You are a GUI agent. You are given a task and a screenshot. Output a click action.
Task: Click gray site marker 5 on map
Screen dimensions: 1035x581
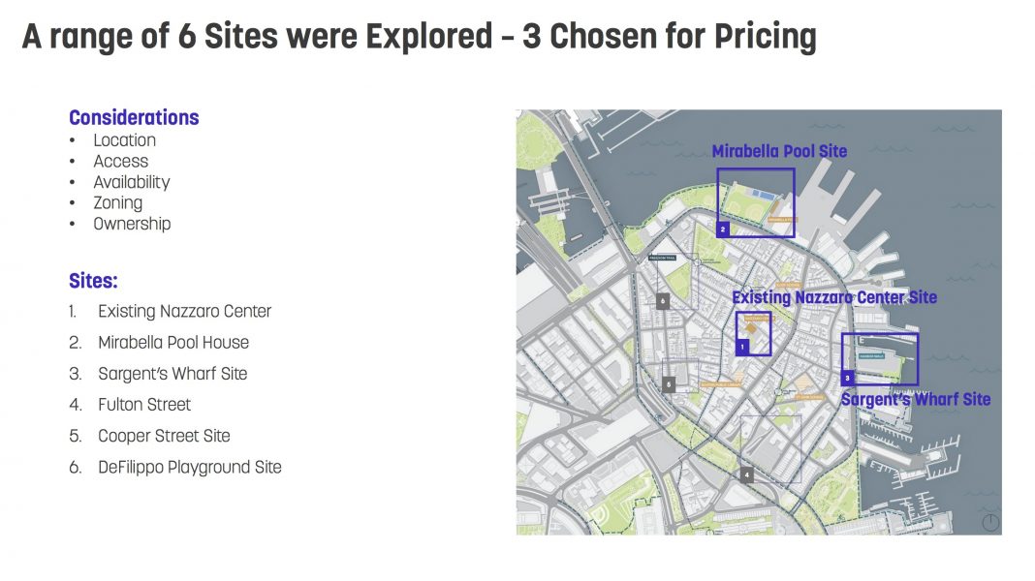(669, 383)
